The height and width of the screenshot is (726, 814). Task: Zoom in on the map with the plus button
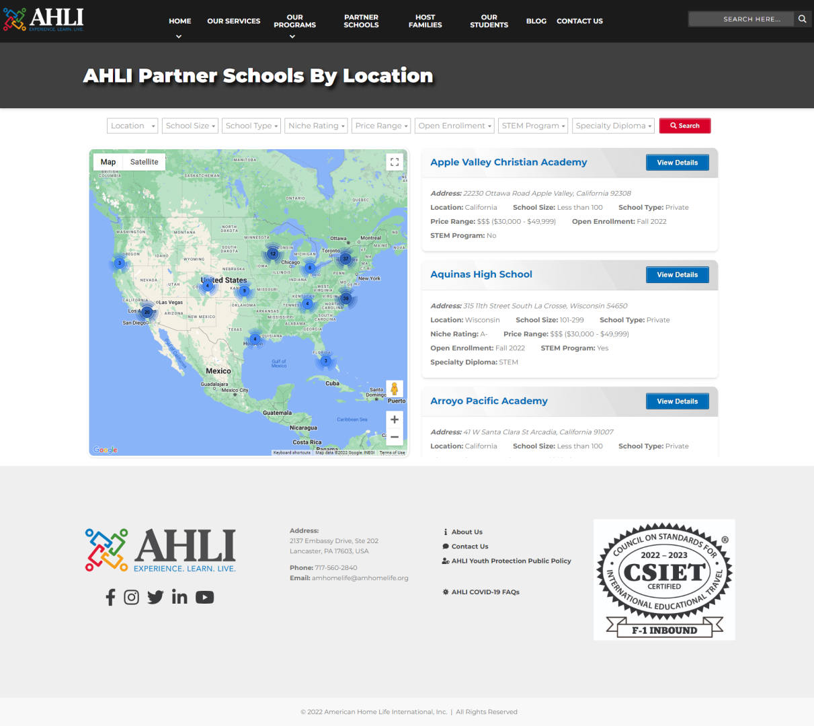[x=395, y=419]
